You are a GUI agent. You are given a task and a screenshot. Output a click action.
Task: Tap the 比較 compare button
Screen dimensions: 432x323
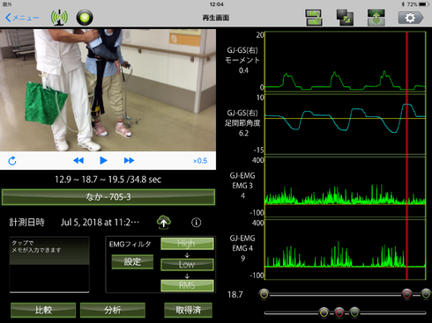coord(43,310)
